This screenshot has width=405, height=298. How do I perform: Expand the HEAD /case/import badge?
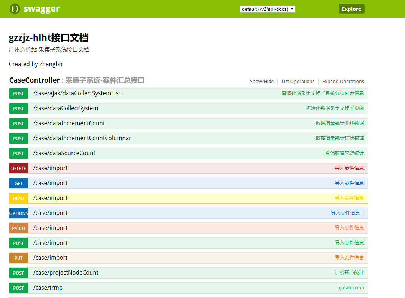pyautogui.click(x=19, y=199)
